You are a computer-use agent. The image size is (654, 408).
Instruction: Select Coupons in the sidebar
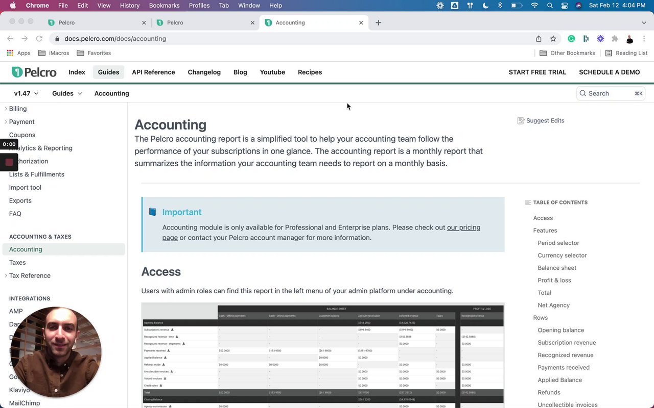coord(22,135)
